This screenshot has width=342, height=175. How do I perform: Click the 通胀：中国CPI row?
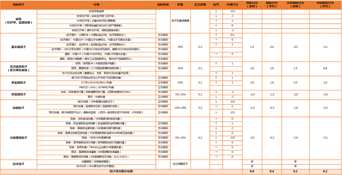96,54
